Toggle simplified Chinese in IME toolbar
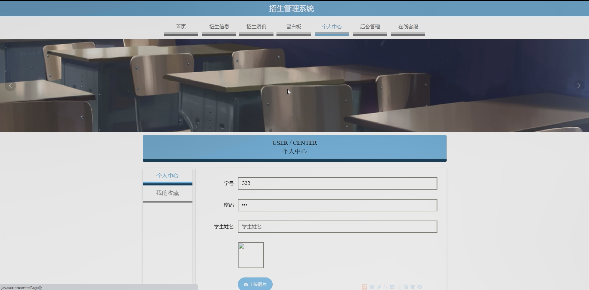 point(406,287)
